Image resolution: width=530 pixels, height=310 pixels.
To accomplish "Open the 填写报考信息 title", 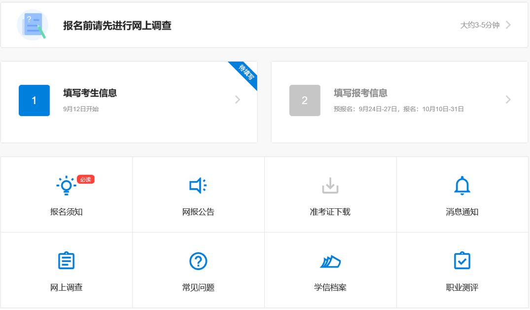I will (x=360, y=93).
